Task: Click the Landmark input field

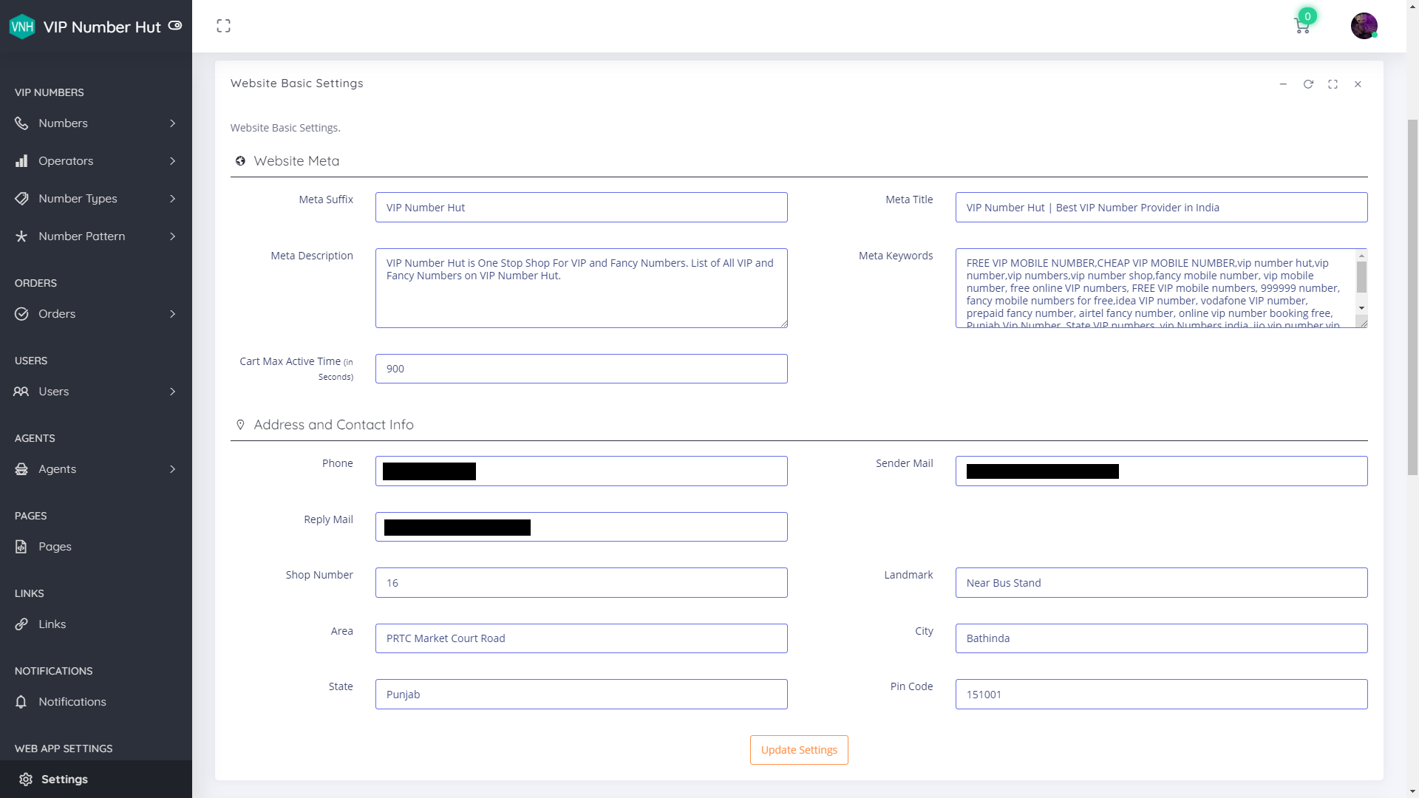Action: [1162, 583]
